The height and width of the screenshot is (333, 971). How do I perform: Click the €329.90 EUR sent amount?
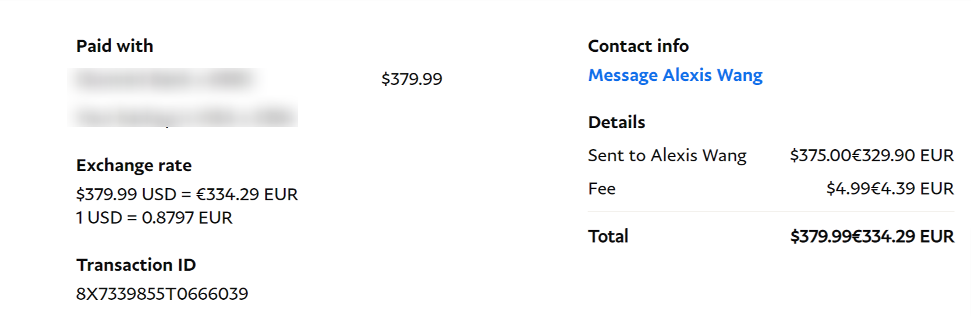(903, 155)
